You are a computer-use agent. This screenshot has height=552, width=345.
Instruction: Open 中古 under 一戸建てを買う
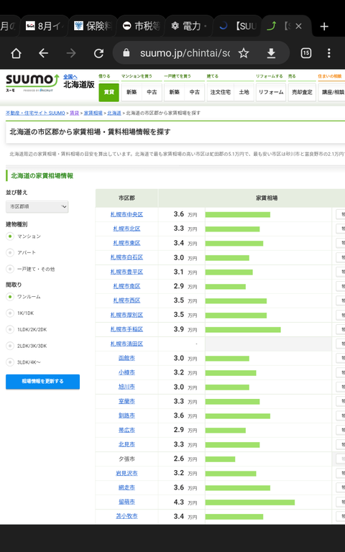(195, 92)
